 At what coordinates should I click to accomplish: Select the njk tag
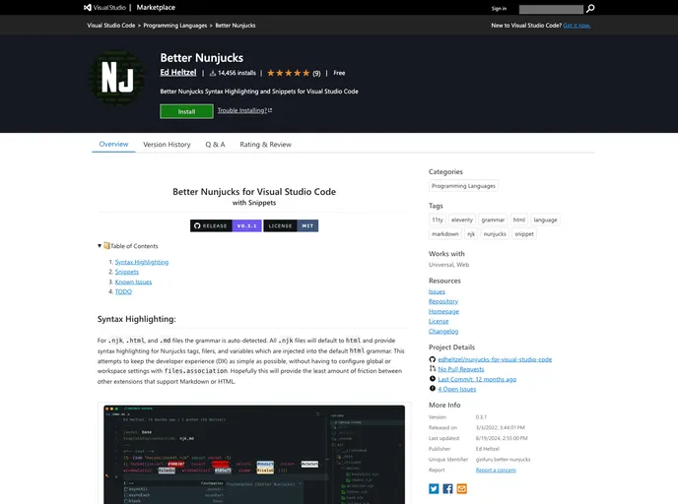coord(471,234)
